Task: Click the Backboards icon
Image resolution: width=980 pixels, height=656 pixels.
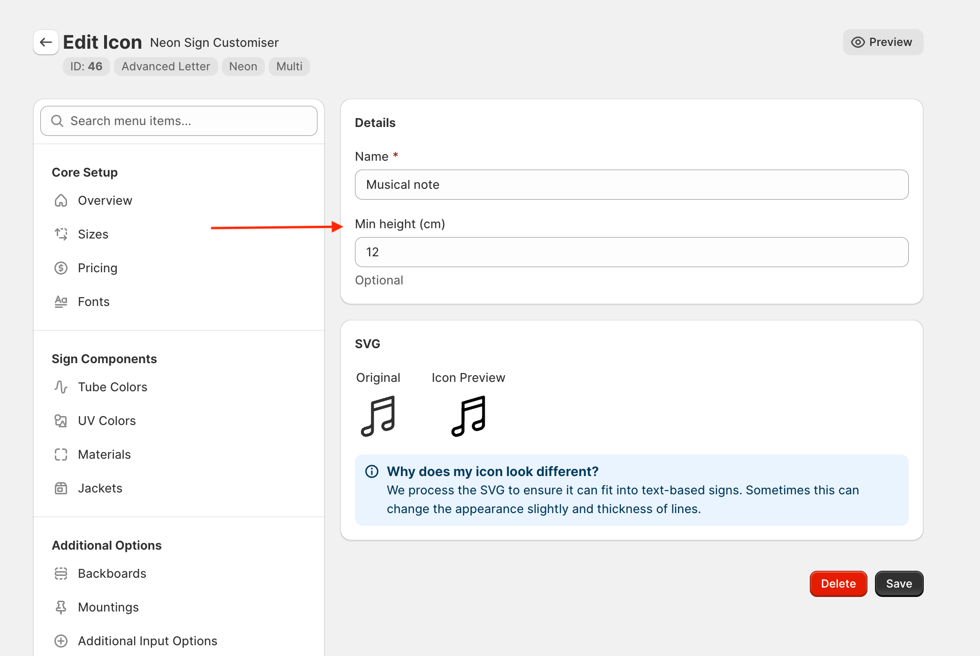Action: click(61, 574)
